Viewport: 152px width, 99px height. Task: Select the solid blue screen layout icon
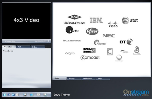[31, 95]
